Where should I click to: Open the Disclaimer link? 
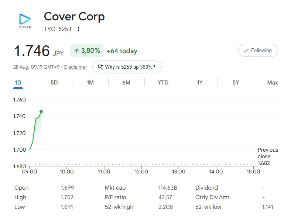tap(76, 67)
